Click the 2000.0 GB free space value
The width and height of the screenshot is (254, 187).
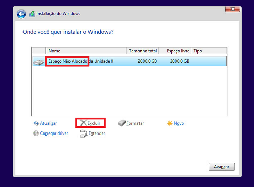click(x=179, y=61)
